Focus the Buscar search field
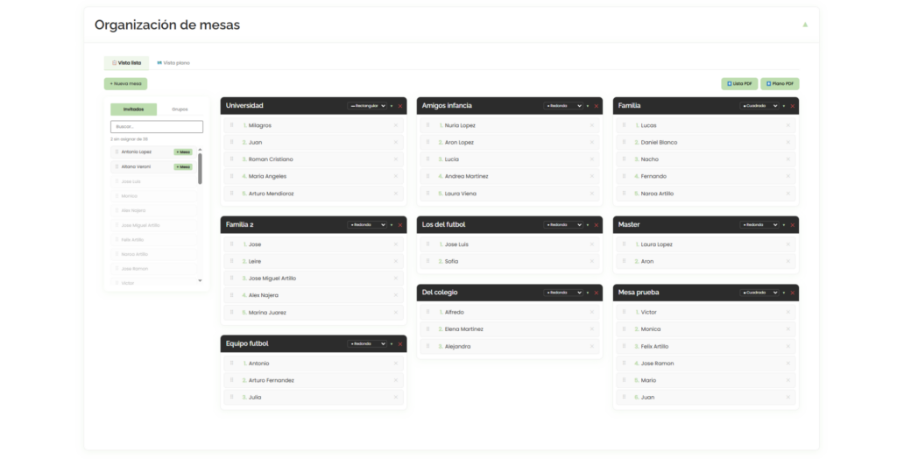 click(157, 126)
